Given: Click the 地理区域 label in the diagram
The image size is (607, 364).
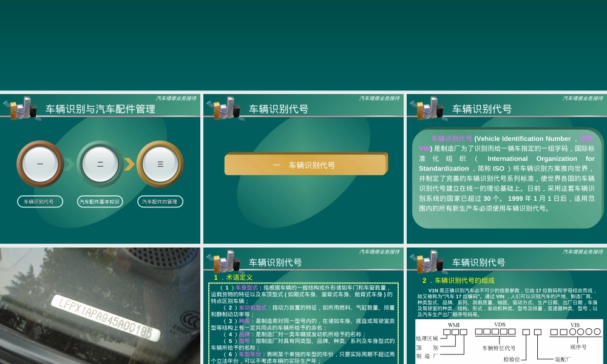Looking at the screenshot, I should (427, 339).
